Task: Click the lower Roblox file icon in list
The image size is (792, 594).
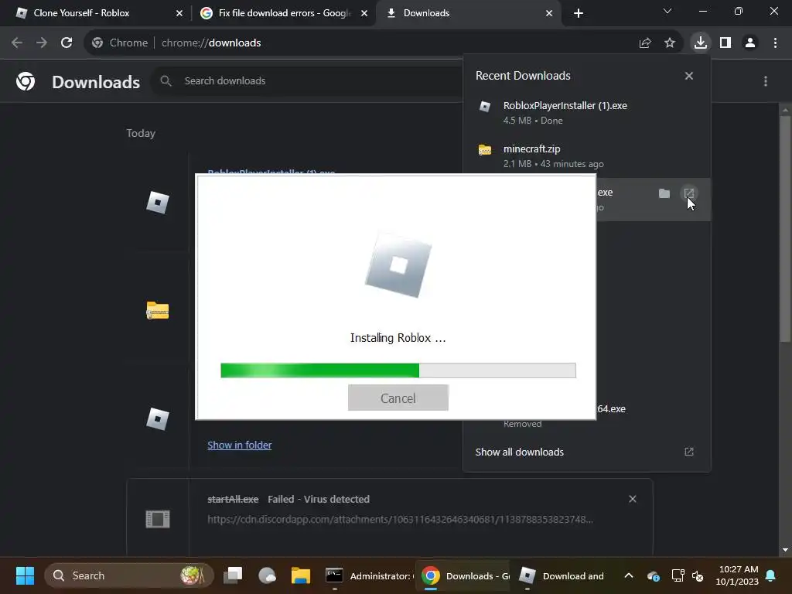Action: pos(158,418)
